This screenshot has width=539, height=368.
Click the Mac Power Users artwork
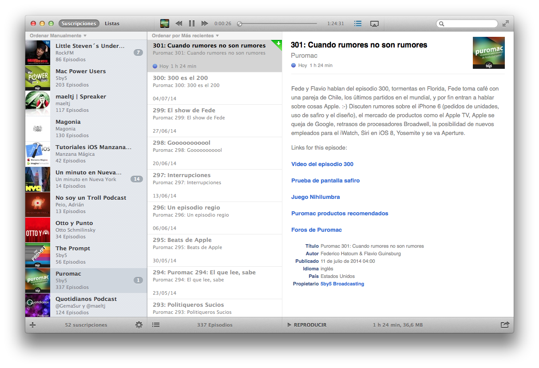coord(38,78)
